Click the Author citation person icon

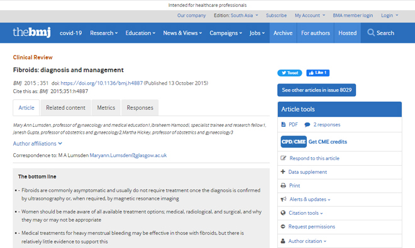pos(283,241)
